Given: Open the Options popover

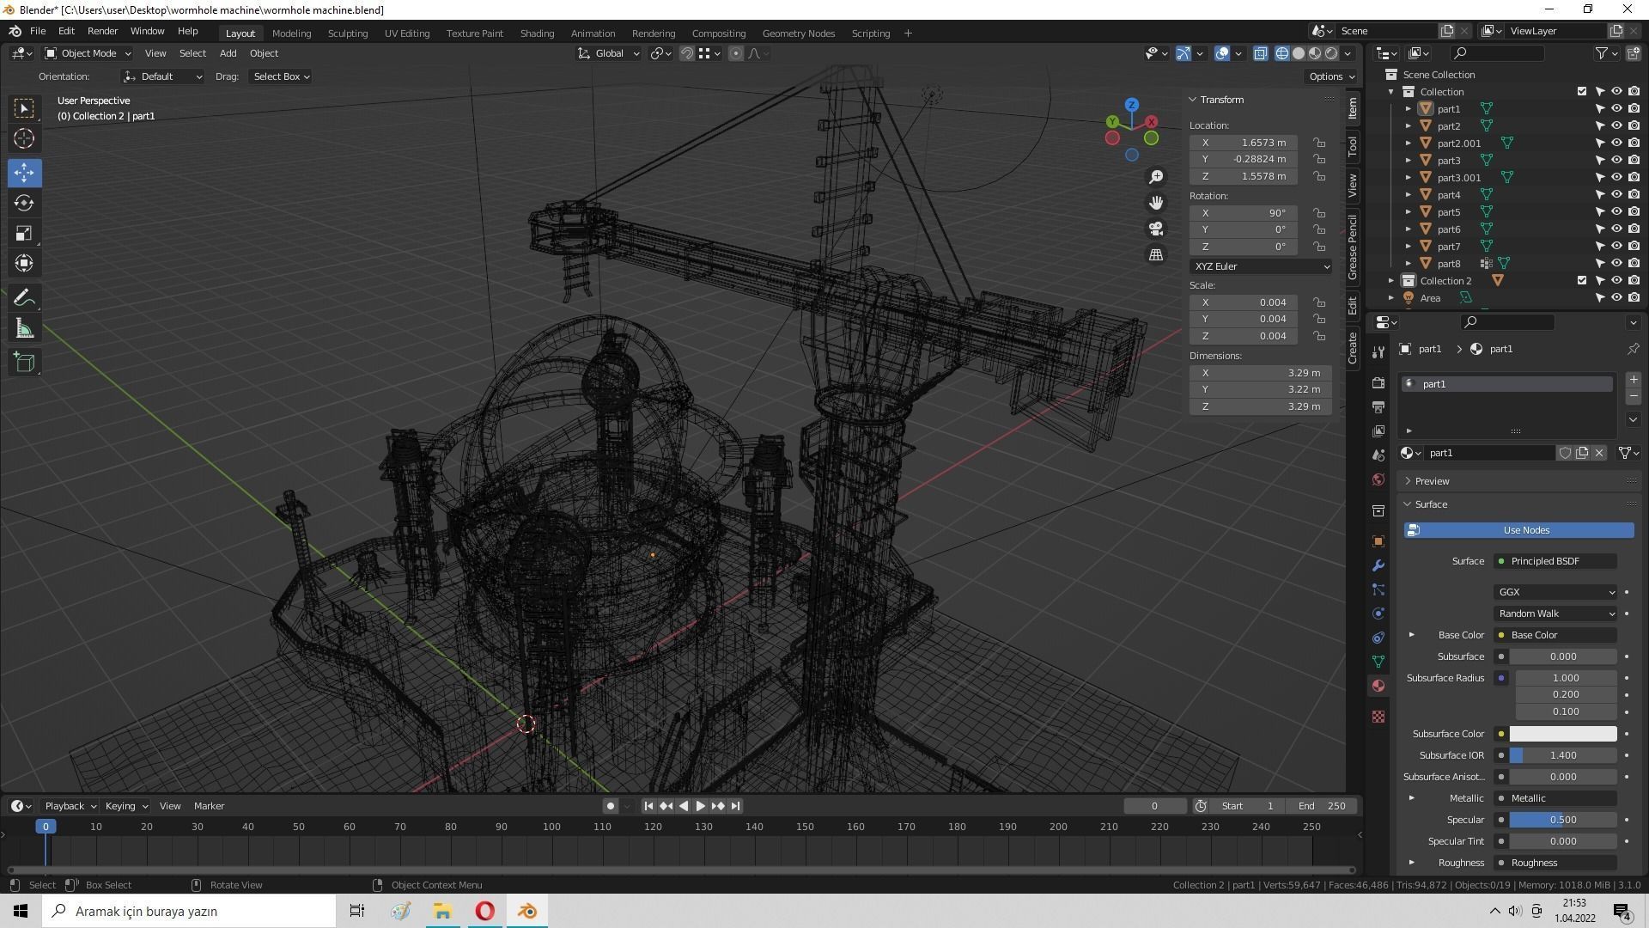Looking at the screenshot, I should click(x=1331, y=76).
